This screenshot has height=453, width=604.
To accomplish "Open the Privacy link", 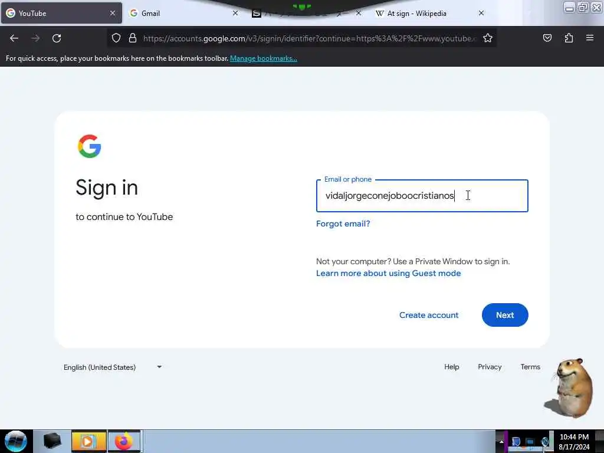I will tap(490, 367).
